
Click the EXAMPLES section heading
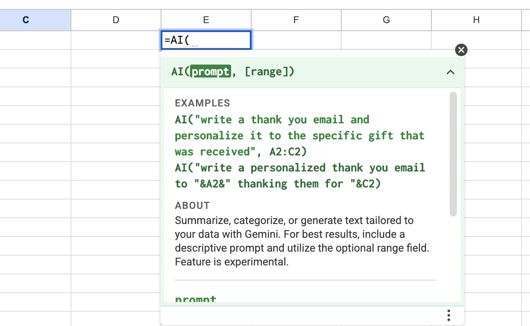point(202,103)
